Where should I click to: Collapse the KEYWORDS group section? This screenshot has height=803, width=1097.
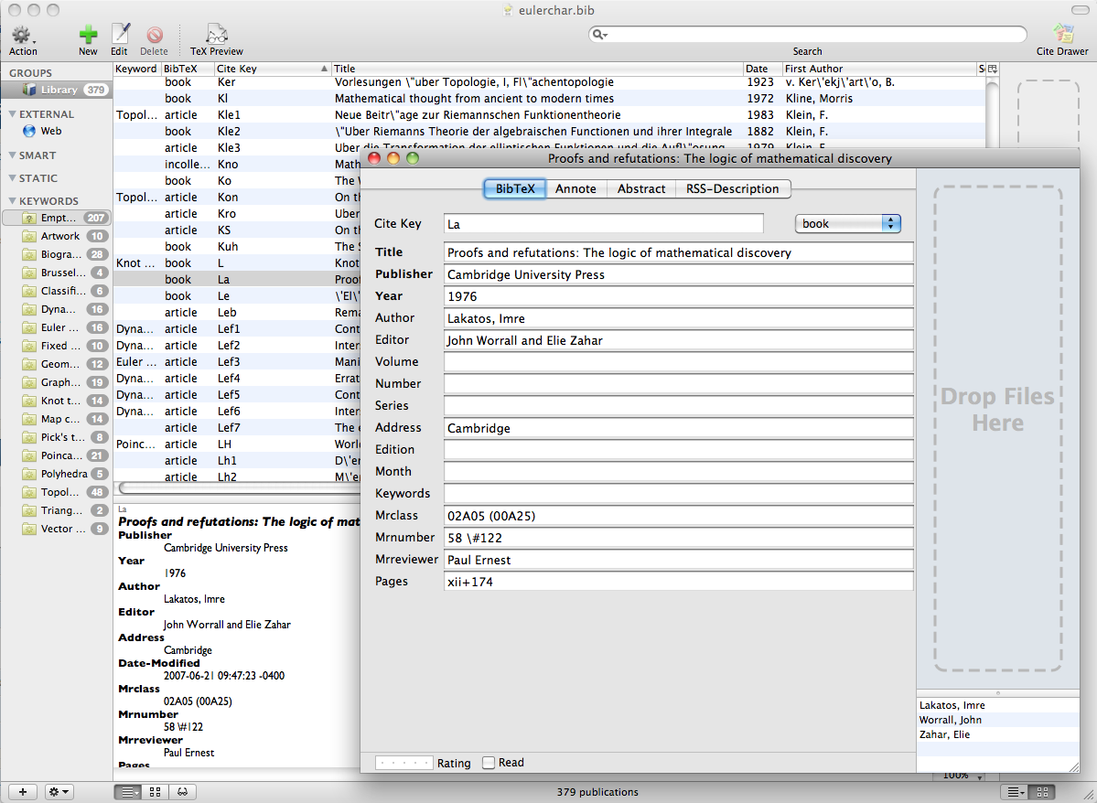pyautogui.click(x=13, y=201)
